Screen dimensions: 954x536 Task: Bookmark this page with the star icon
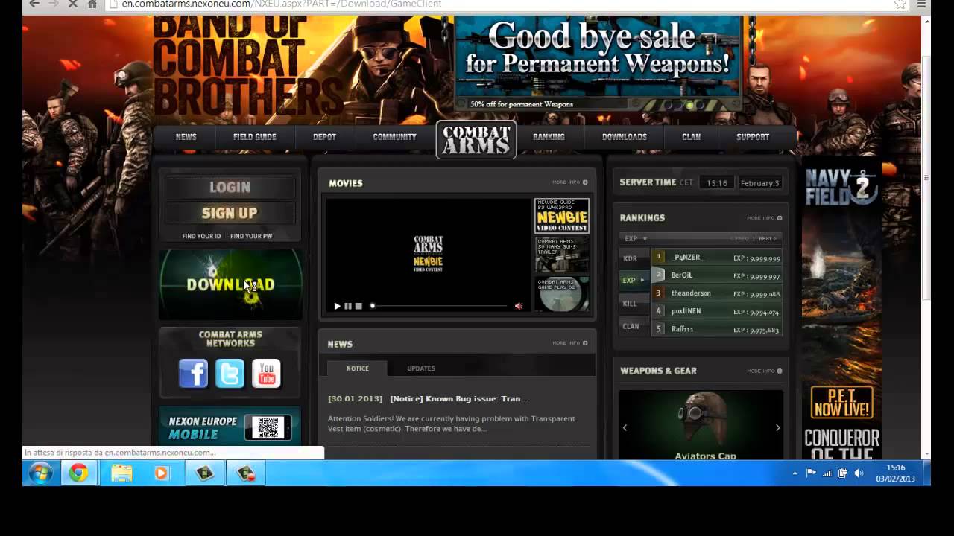900,4
